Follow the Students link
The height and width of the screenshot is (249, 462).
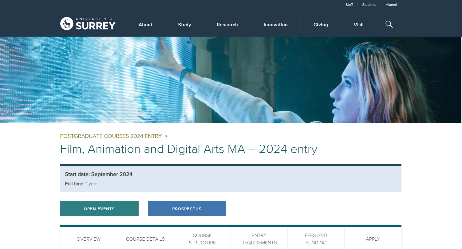point(369,5)
